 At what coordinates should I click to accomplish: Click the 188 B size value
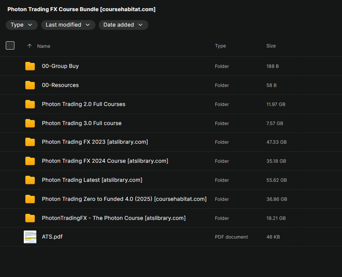(x=273, y=66)
